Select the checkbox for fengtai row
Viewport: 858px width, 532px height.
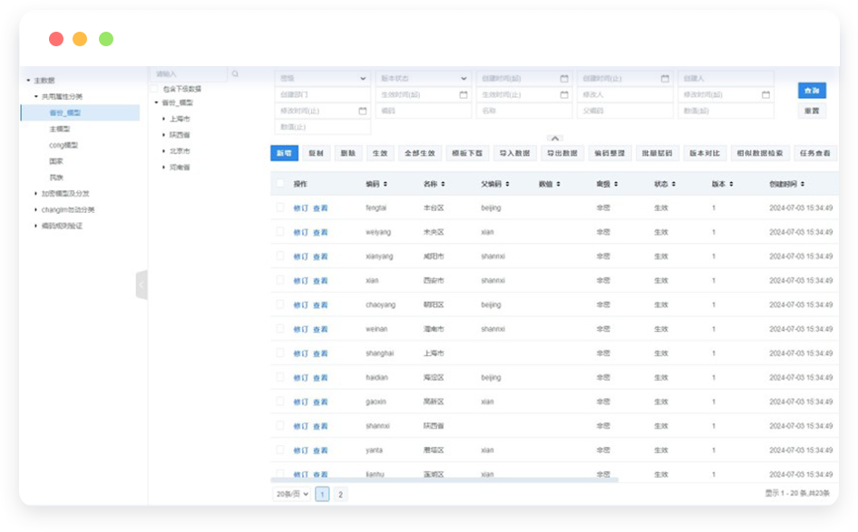coord(280,208)
